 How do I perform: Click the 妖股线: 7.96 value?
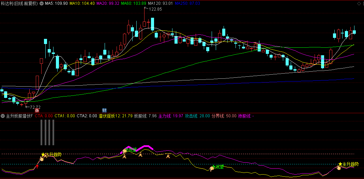[x=145, y=116]
